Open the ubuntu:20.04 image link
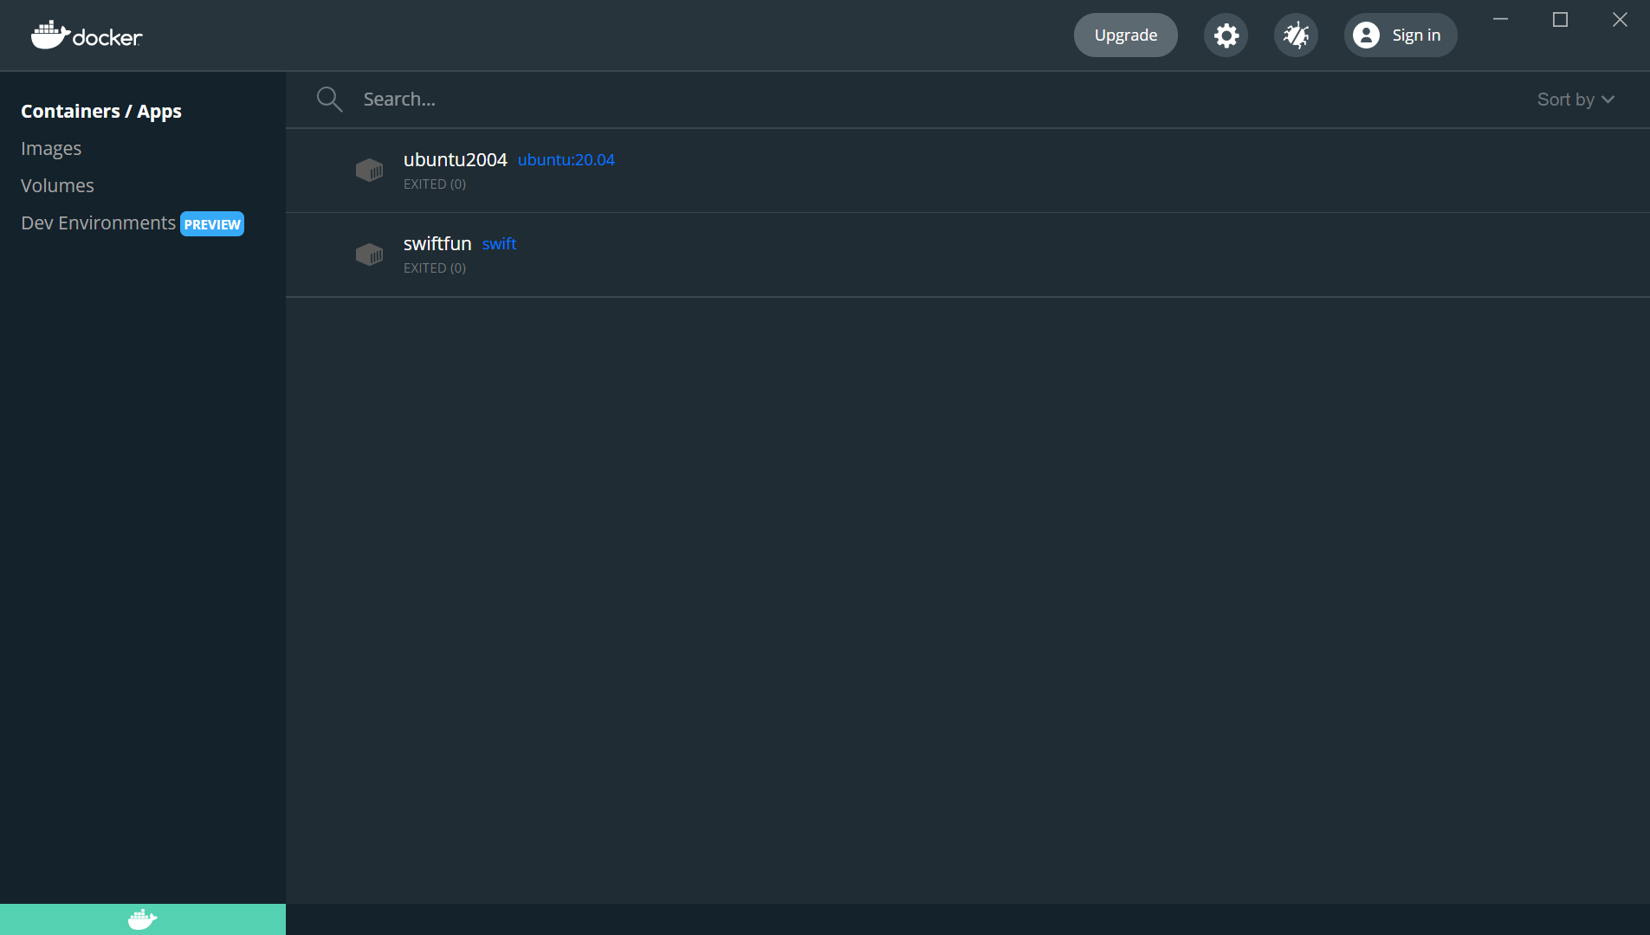Screen dimensions: 1650x935 tap(566, 160)
